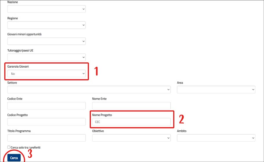Image resolution: width=264 pixels, height=162 pixels.
Task: Open Giovani minori opportunità dropdown
Action: coord(46,41)
